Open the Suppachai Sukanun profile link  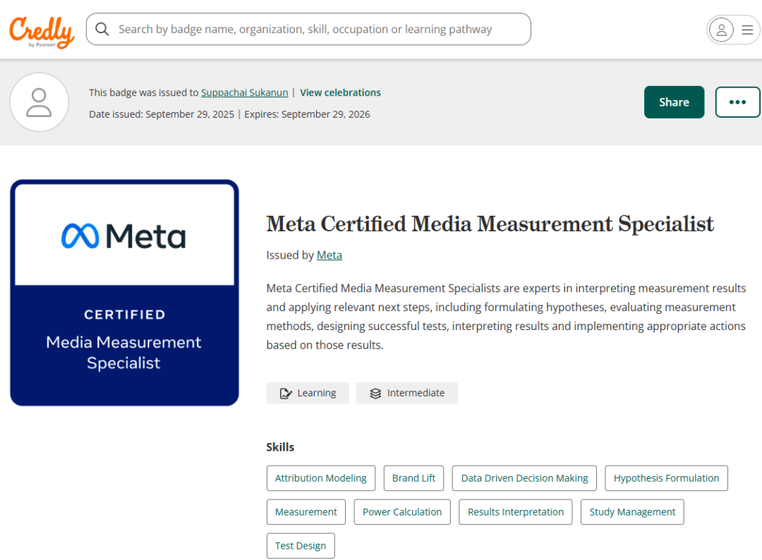click(244, 92)
